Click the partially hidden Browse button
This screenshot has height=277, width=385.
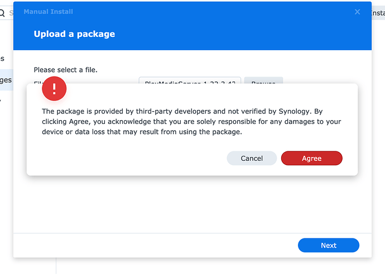click(263, 80)
